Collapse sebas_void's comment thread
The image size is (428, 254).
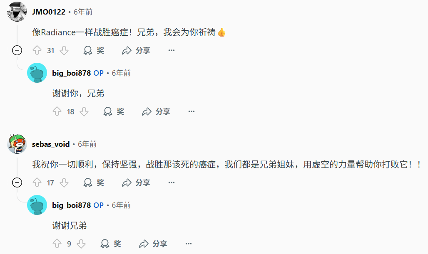point(17,182)
